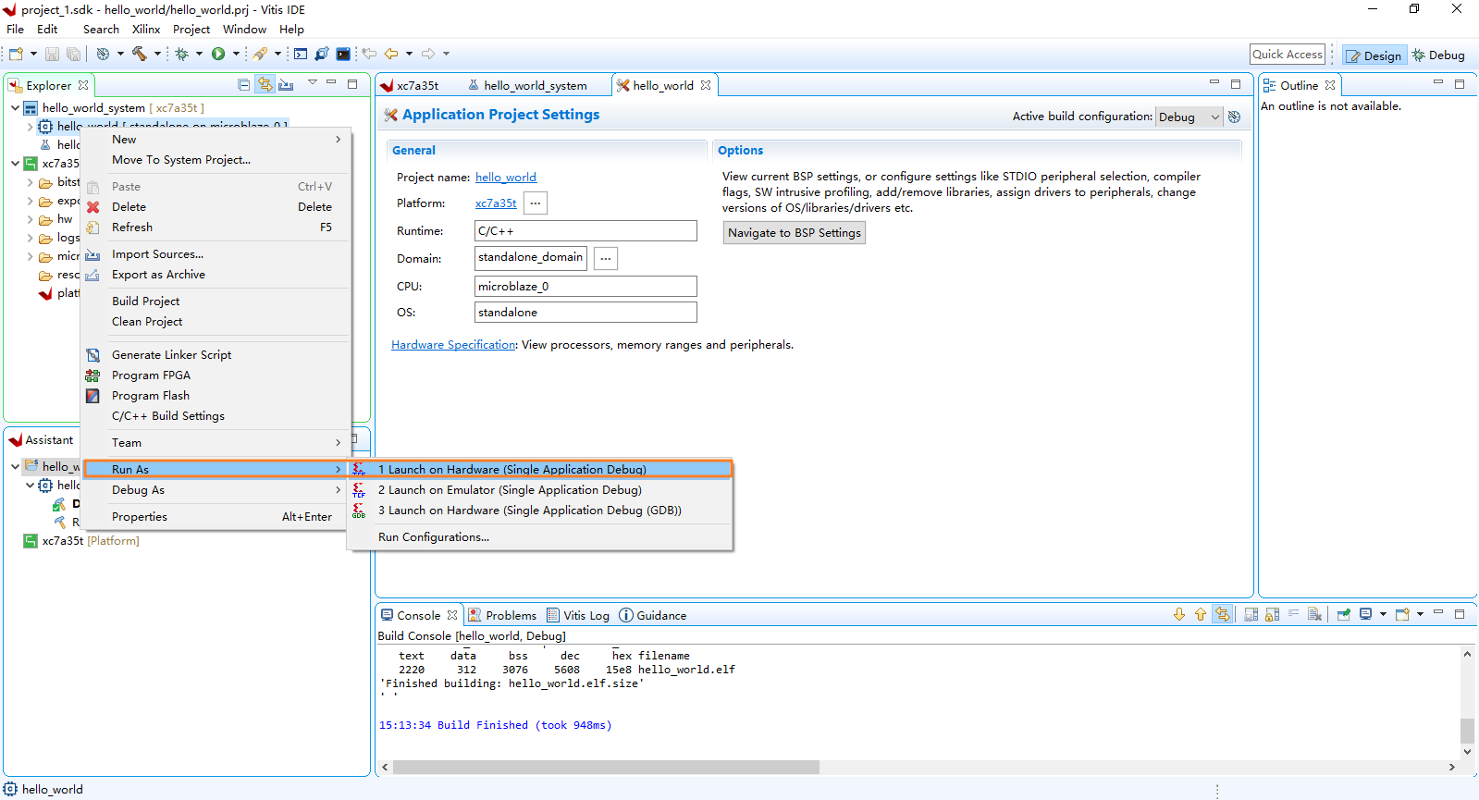The height and width of the screenshot is (800, 1479).
Task: Click Collapse All icon in Explorer panel
Action: tap(244, 85)
